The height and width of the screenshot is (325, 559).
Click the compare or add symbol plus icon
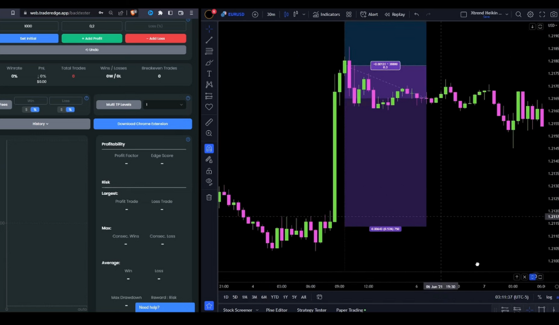[x=255, y=14]
